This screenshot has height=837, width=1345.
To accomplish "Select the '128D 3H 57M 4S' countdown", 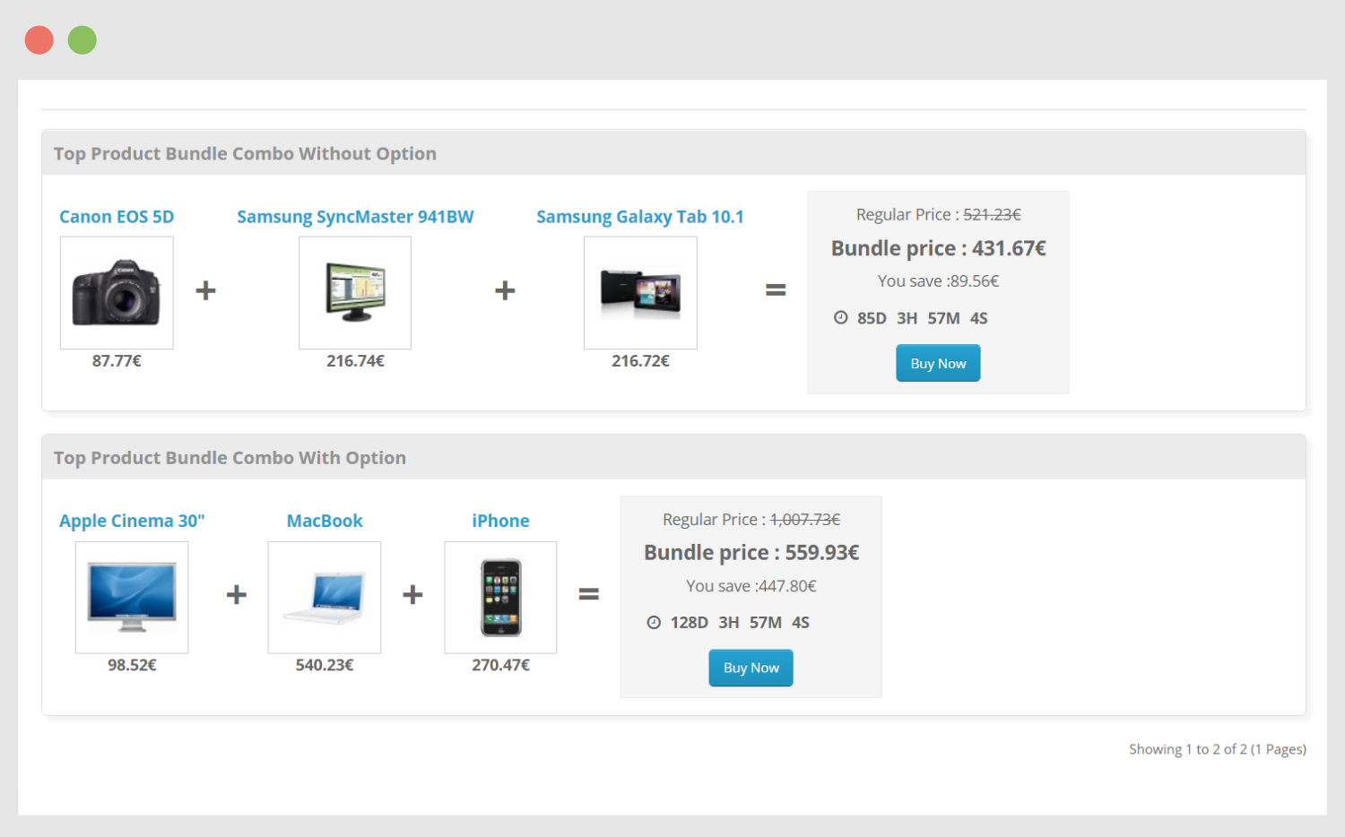I will (740, 623).
